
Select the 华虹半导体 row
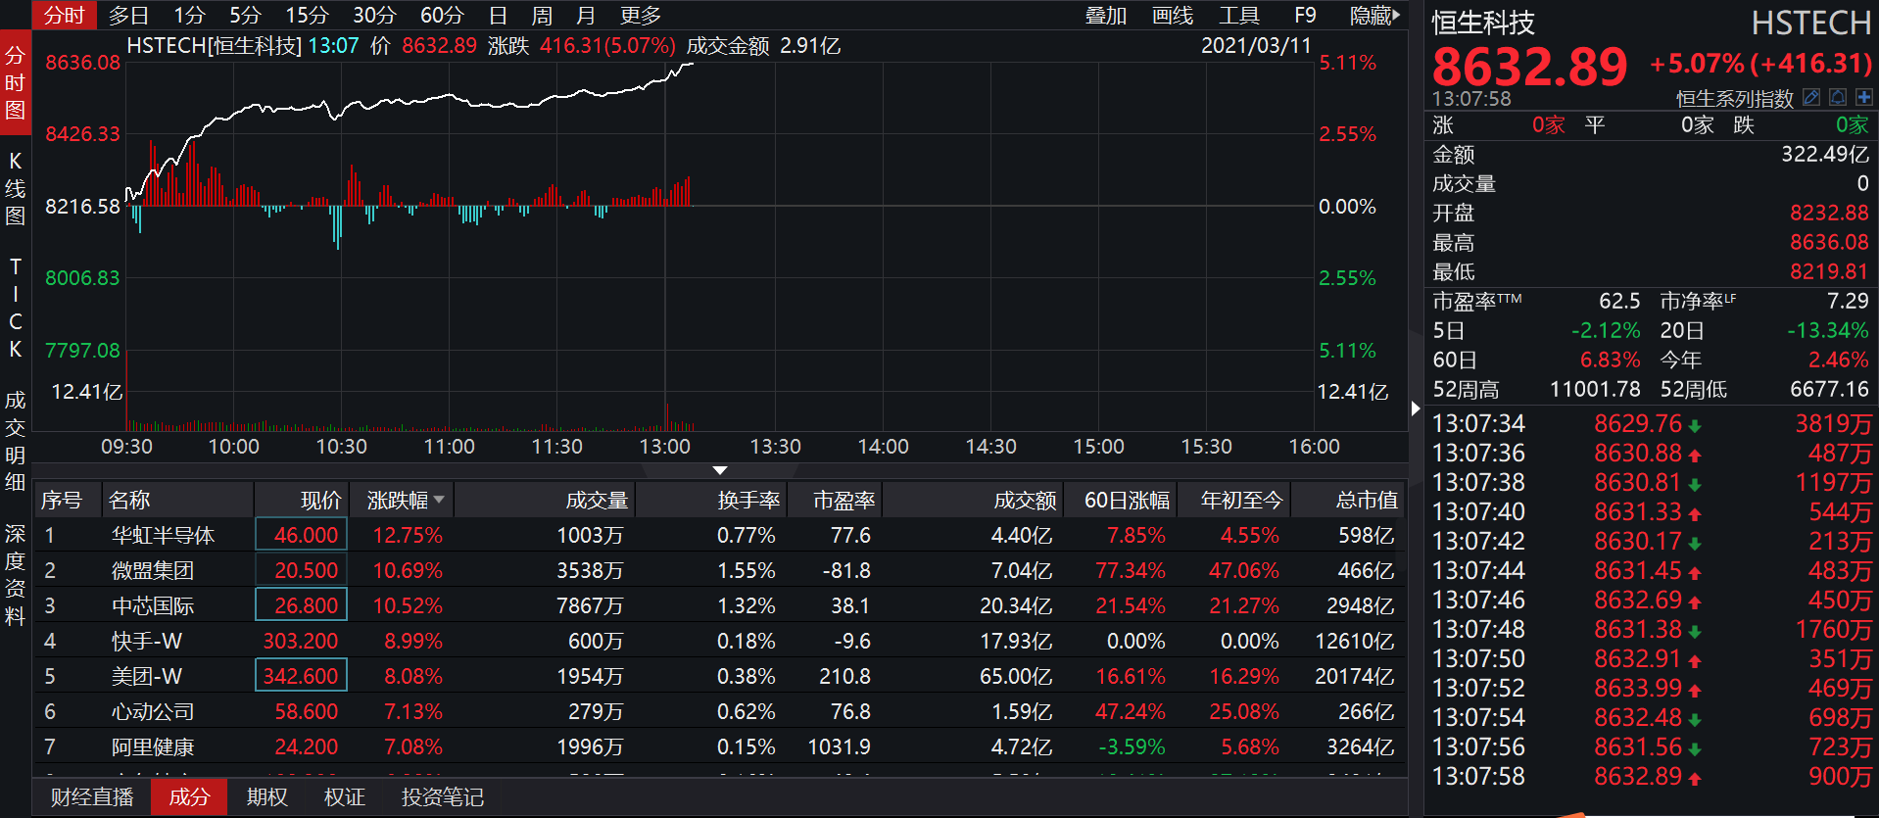coord(720,536)
